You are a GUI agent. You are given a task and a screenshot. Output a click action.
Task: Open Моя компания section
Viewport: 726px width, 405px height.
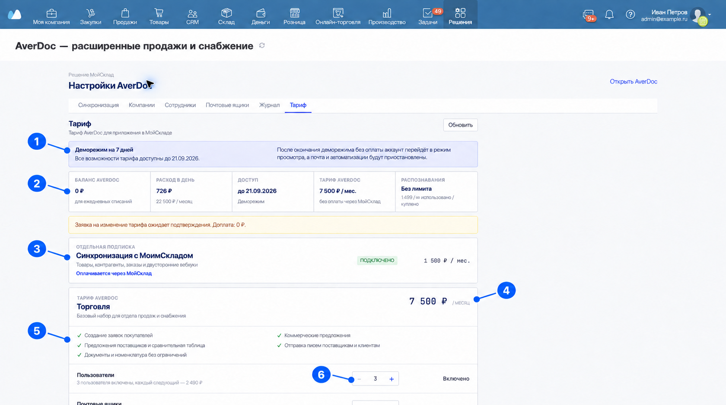click(x=51, y=16)
